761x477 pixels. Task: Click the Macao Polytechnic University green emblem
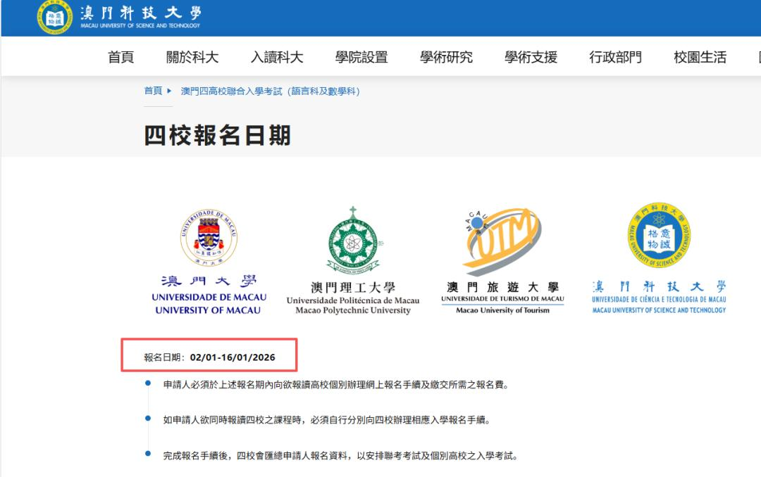352,241
